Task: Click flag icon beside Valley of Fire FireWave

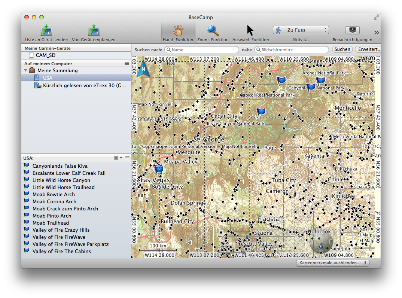Action: [x=27, y=237]
